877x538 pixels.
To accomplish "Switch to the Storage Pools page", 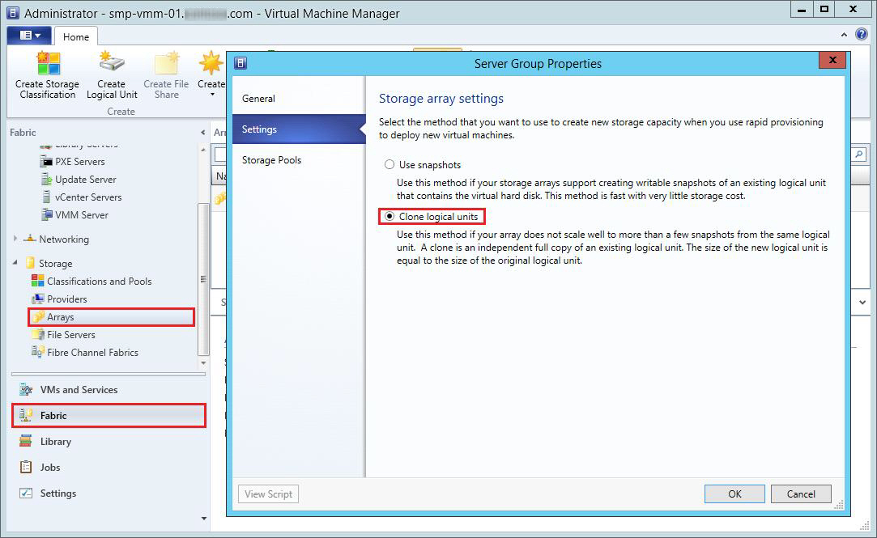I will tap(271, 160).
